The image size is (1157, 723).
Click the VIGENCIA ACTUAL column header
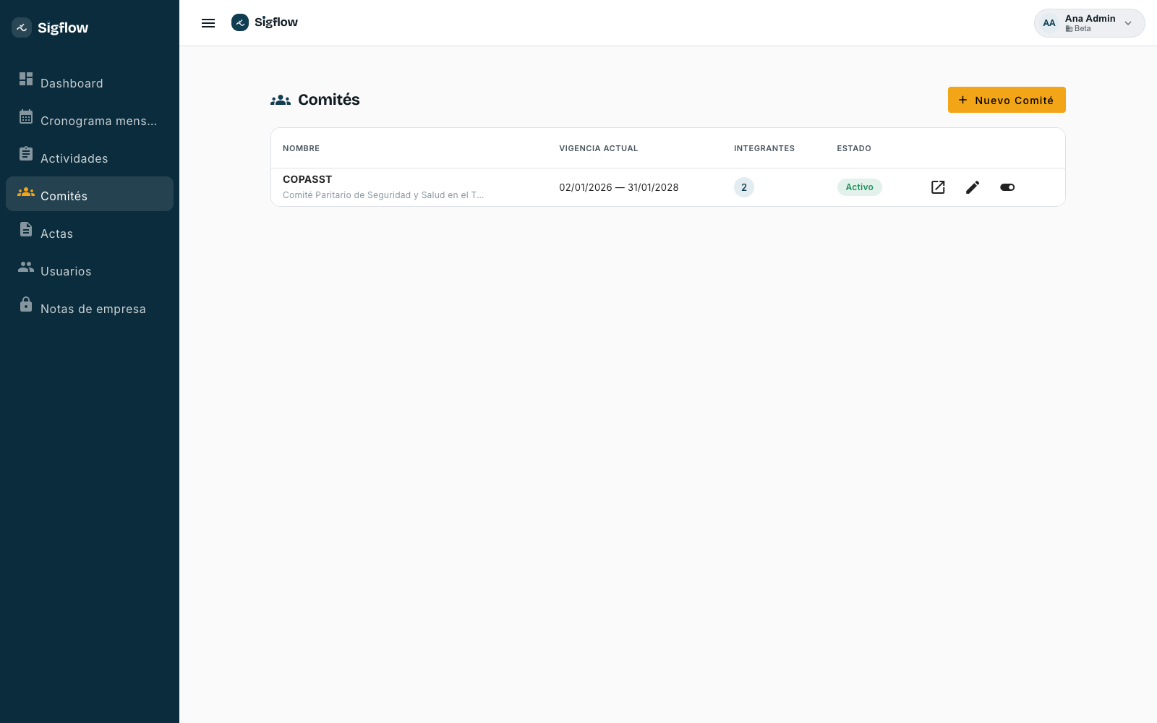tap(599, 148)
